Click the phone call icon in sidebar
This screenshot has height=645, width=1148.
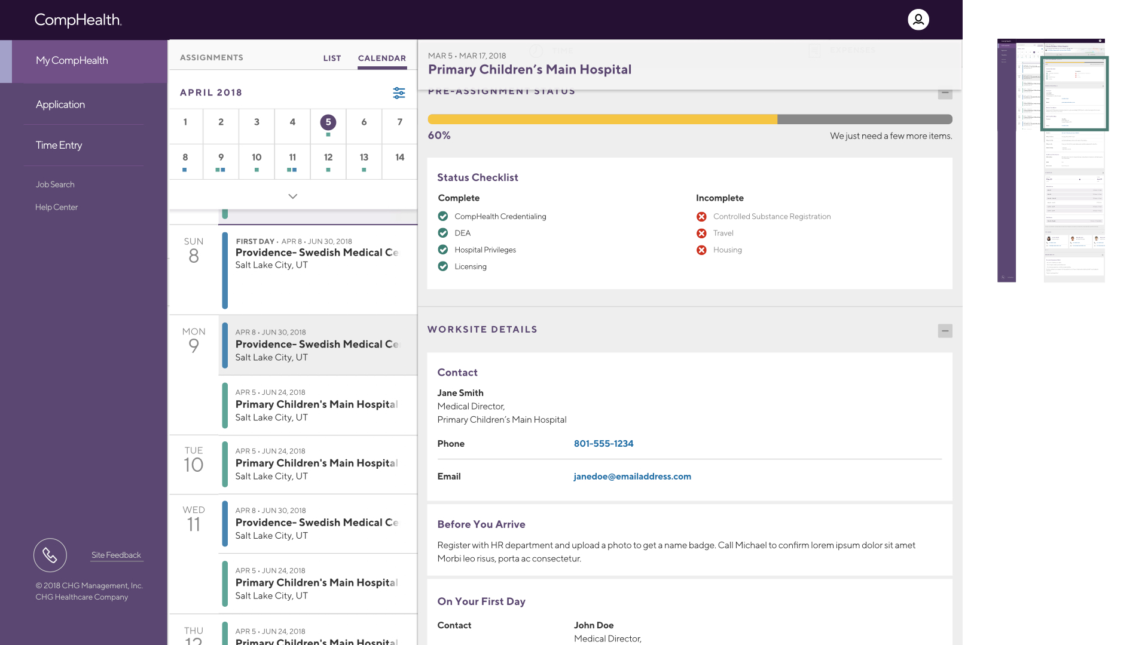(x=50, y=555)
